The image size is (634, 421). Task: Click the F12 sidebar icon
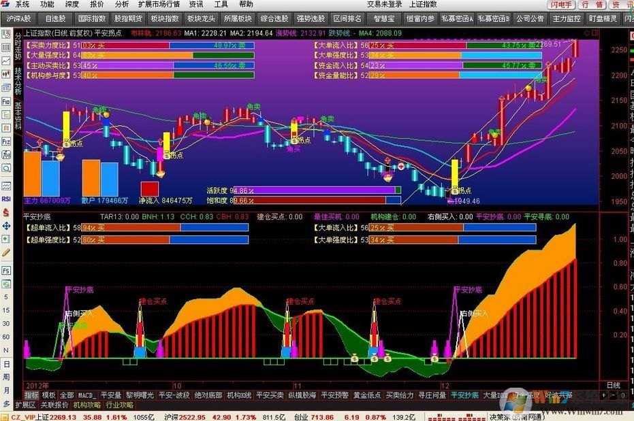tap(6, 141)
